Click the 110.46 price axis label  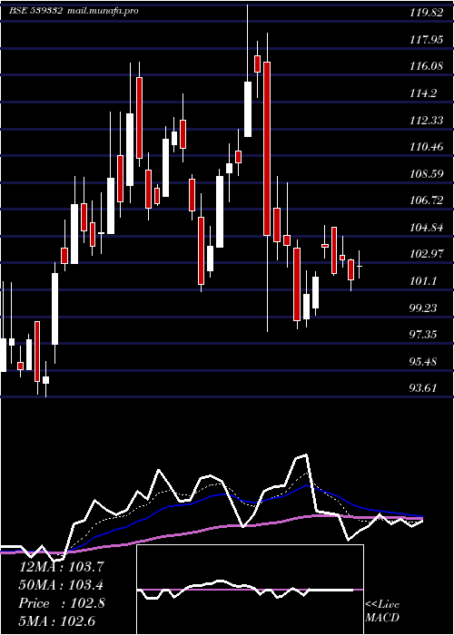tap(426, 147)
